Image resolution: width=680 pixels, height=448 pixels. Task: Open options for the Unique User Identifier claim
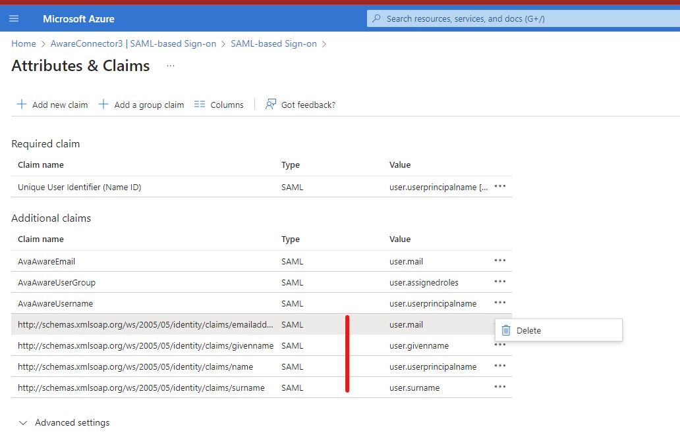click(x=500, y=186)
